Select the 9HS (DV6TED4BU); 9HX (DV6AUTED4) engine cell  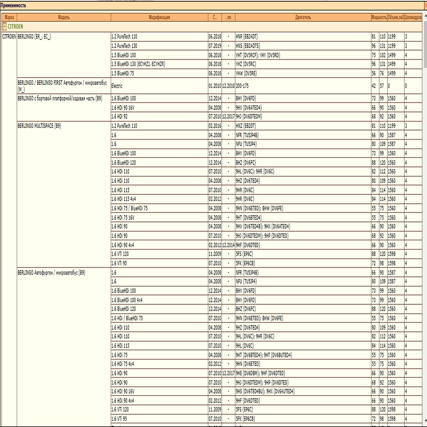(x=265, y=391)
